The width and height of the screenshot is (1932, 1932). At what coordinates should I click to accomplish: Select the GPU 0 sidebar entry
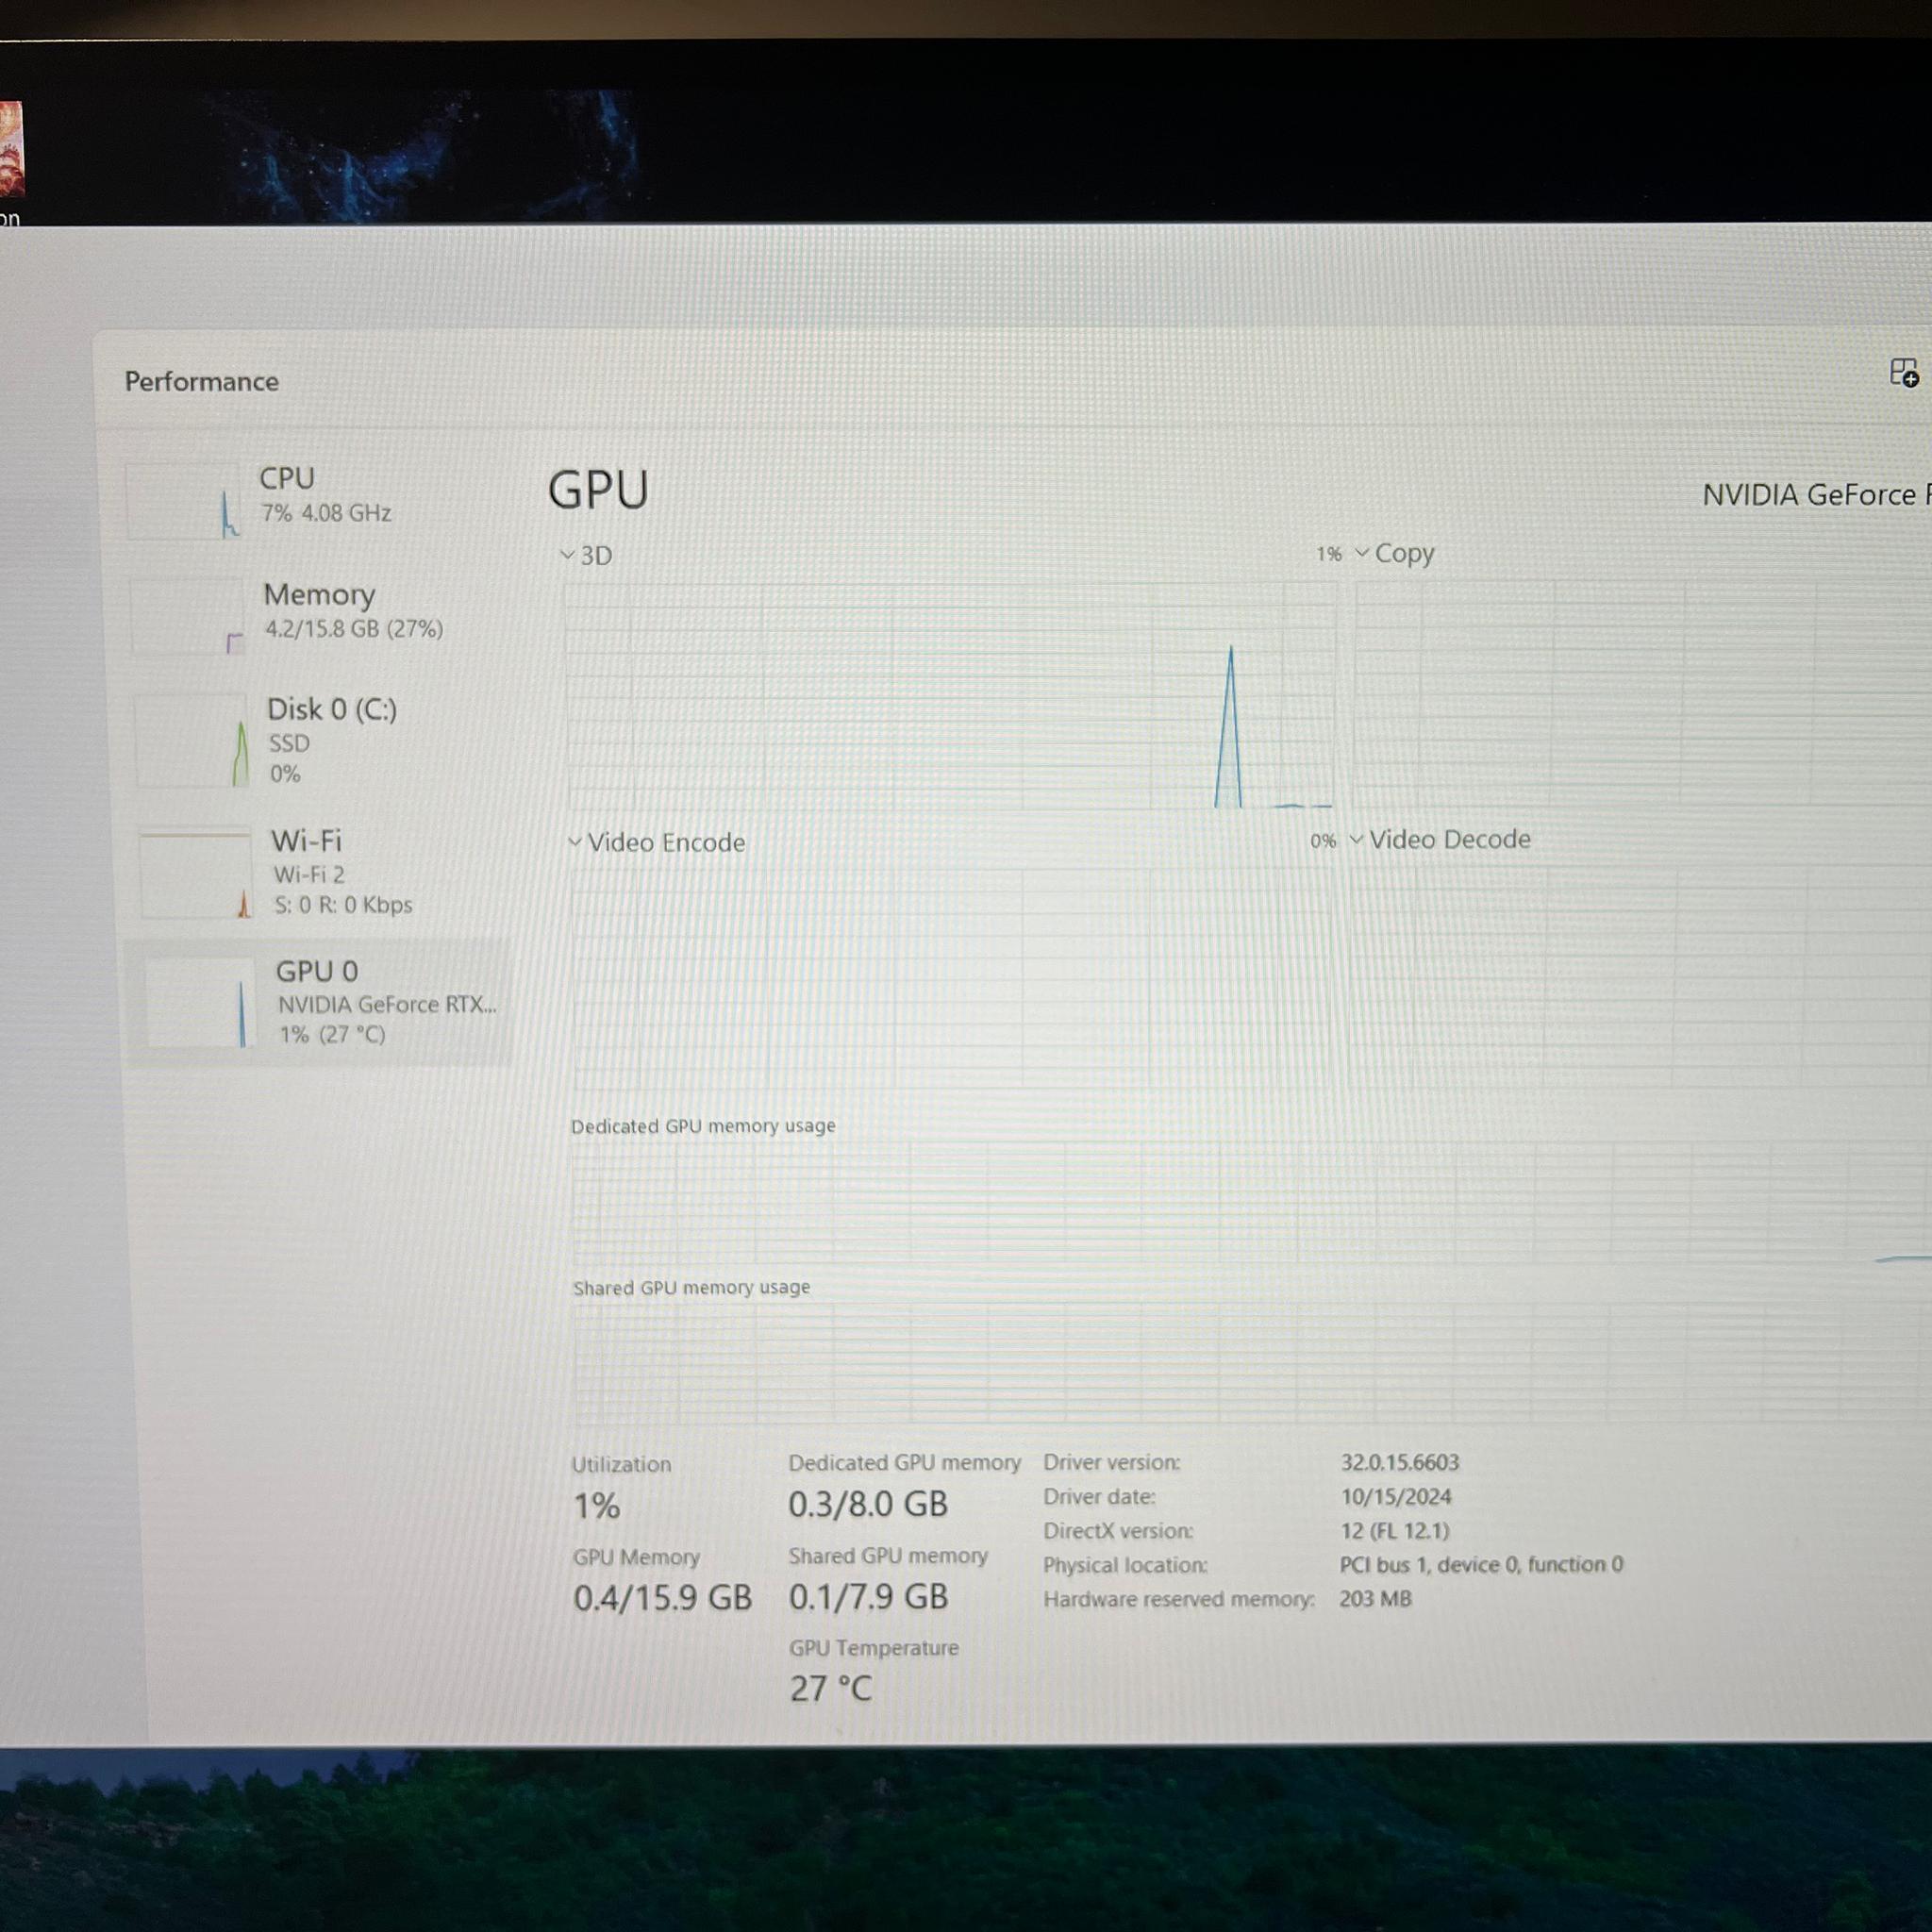point(318,1002)
